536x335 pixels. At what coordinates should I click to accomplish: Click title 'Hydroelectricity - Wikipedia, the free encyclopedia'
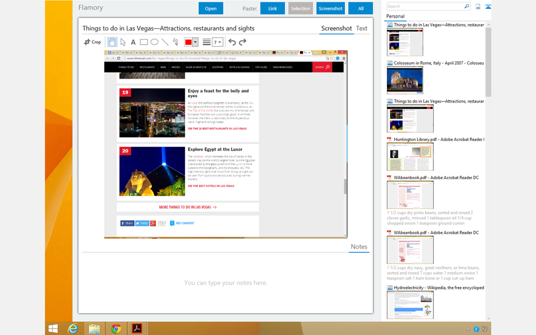coord(439,288)
